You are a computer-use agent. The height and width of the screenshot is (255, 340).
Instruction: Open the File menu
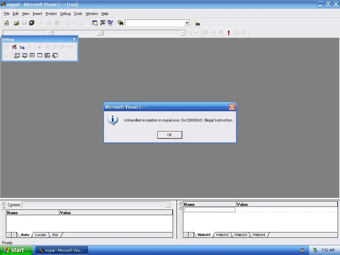(7, 14)
